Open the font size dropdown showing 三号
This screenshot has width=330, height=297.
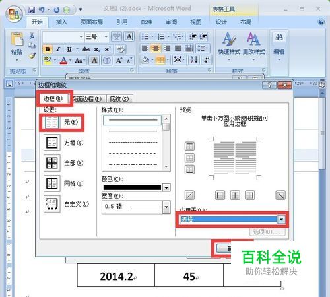(x=106, y=37)
